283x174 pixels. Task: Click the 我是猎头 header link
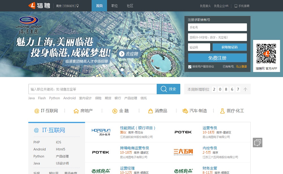click(205, 6)
